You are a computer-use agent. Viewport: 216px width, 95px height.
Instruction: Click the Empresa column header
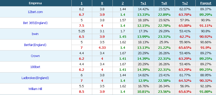tap(35, 3)
